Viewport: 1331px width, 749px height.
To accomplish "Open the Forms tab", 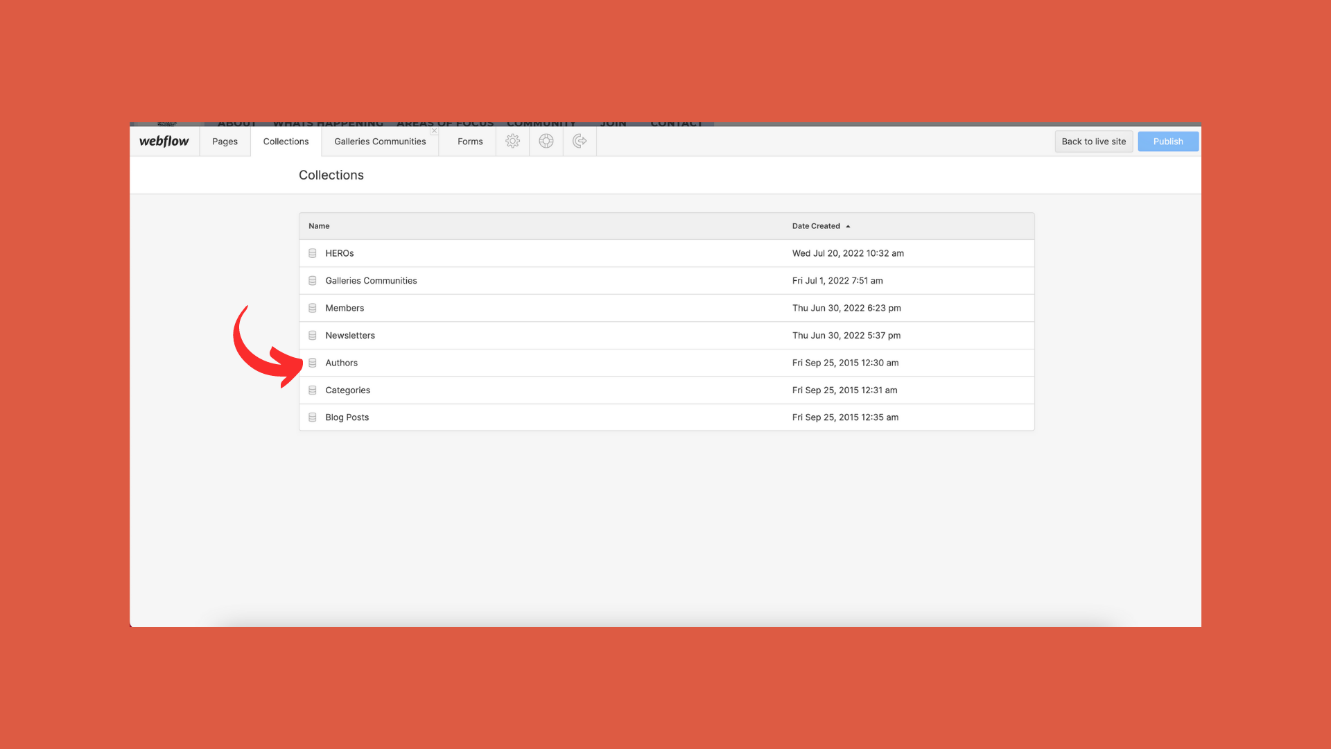I will [470, 141].
